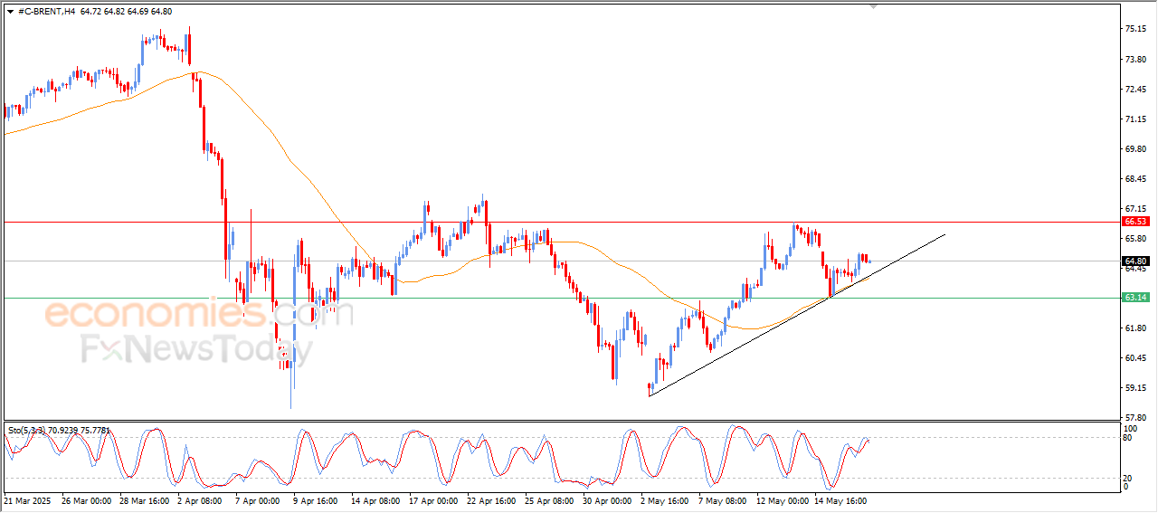Viewport: 1158px width, 513px height.
Task: Click the 21 Mar 2025 date label
Action: [x=29, y=499]
